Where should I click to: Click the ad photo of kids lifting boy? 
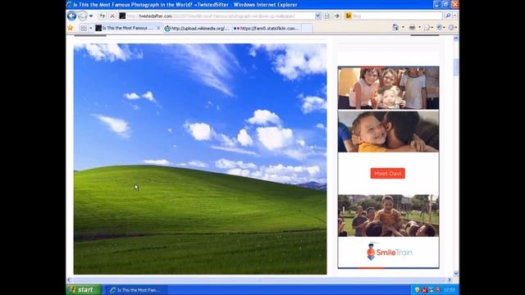[x=388, y=216]
